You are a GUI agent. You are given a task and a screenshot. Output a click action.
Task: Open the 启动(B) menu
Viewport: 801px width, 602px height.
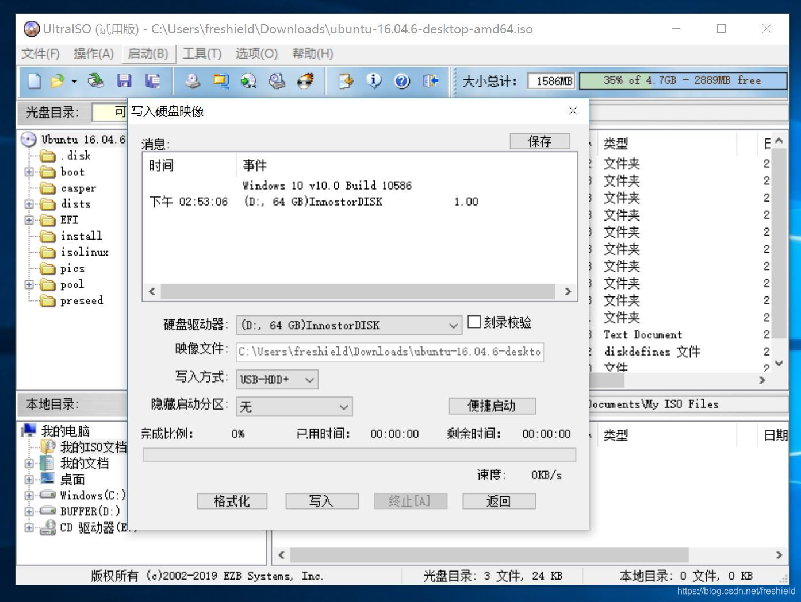[148, 53]
